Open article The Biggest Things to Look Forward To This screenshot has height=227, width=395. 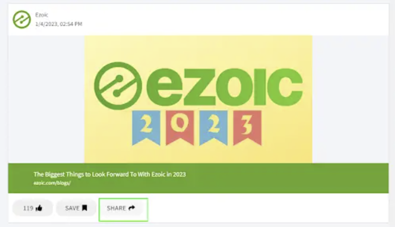coord(110,174)
